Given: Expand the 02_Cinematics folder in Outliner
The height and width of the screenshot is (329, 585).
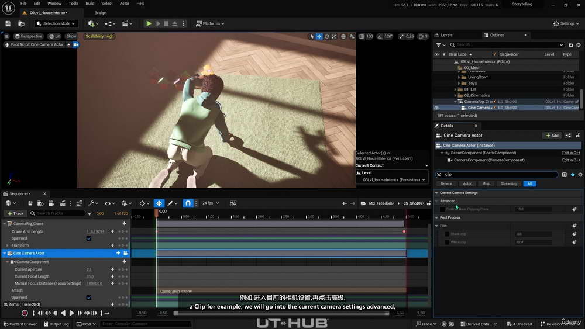Looking at the screenshot, I should [455, 95].
